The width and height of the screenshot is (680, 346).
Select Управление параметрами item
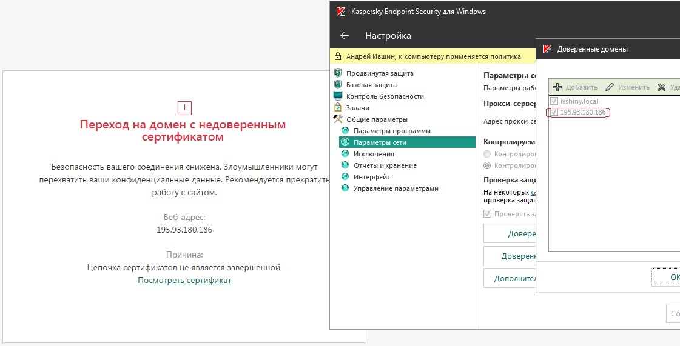tap(396, 188)
